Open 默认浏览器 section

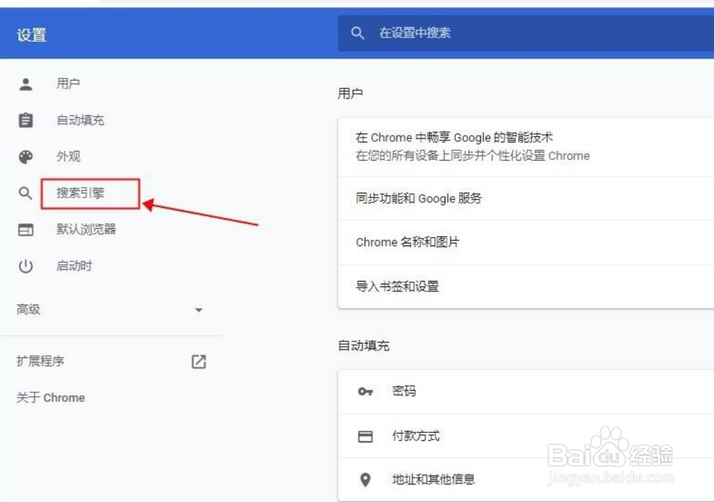(x=86, y=229)
